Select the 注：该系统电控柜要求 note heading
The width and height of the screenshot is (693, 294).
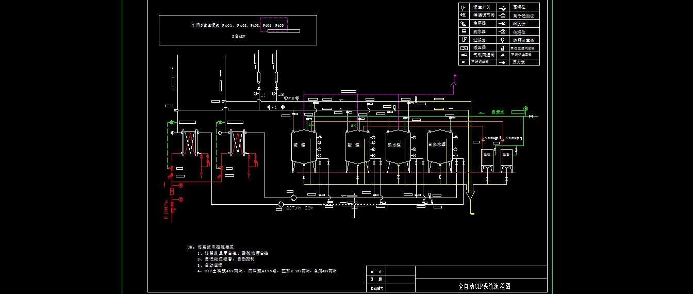click(x=211, y=247)
